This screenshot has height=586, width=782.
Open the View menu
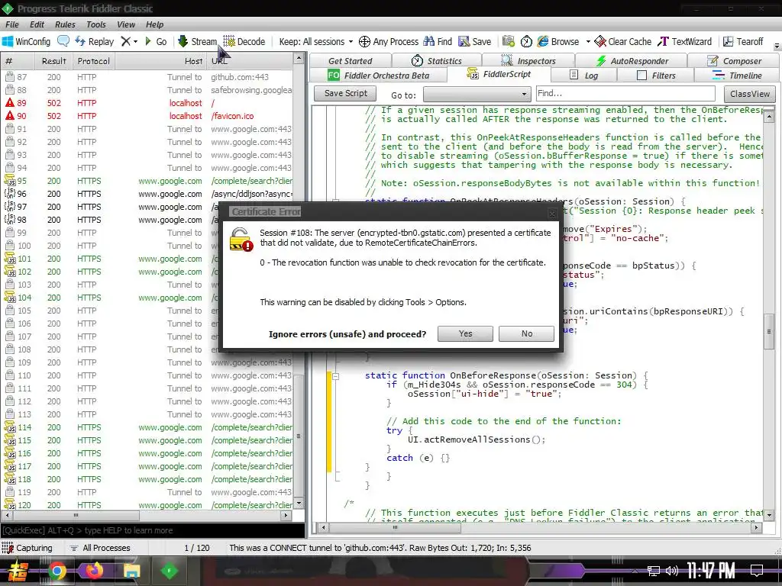click(x=126, y=24)
